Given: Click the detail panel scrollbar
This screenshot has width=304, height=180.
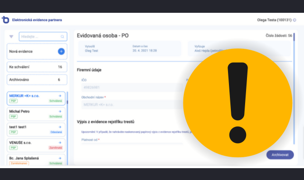Looking at the screenshot, I should tap(294, 89).
